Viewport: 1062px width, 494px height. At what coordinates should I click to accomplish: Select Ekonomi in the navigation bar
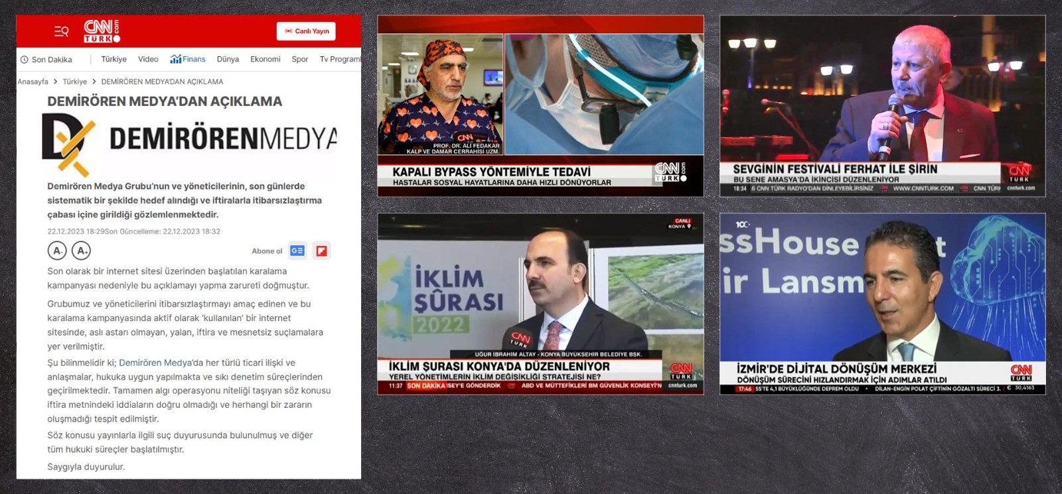pos(265,59)
